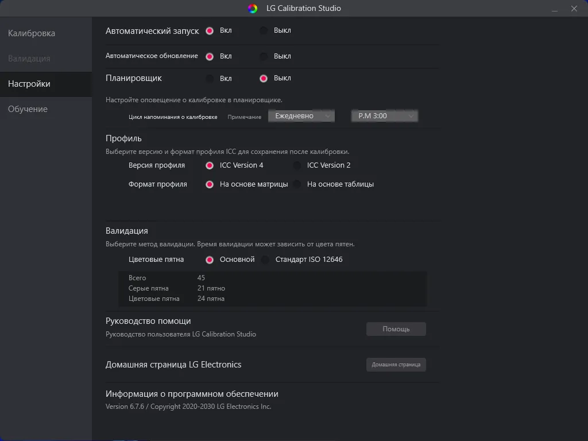Select Стандарт ISO 12646 validation method
Image resolution: width=588 pixels, height=441 pixels.
[265, 260]
